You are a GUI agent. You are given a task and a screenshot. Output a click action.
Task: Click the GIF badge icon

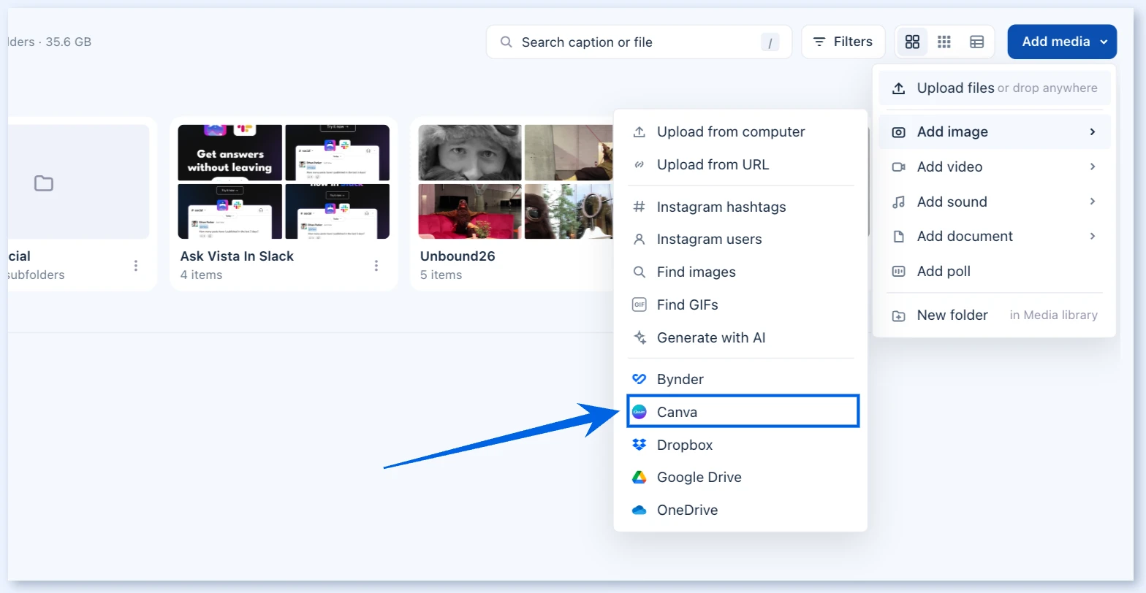(640, 305)
